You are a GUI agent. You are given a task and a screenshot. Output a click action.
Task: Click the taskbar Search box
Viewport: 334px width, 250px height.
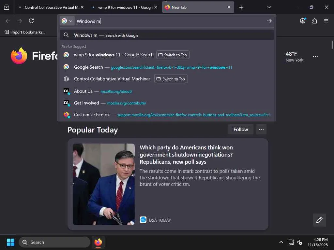pyautogui.click(x=54, y=242)
